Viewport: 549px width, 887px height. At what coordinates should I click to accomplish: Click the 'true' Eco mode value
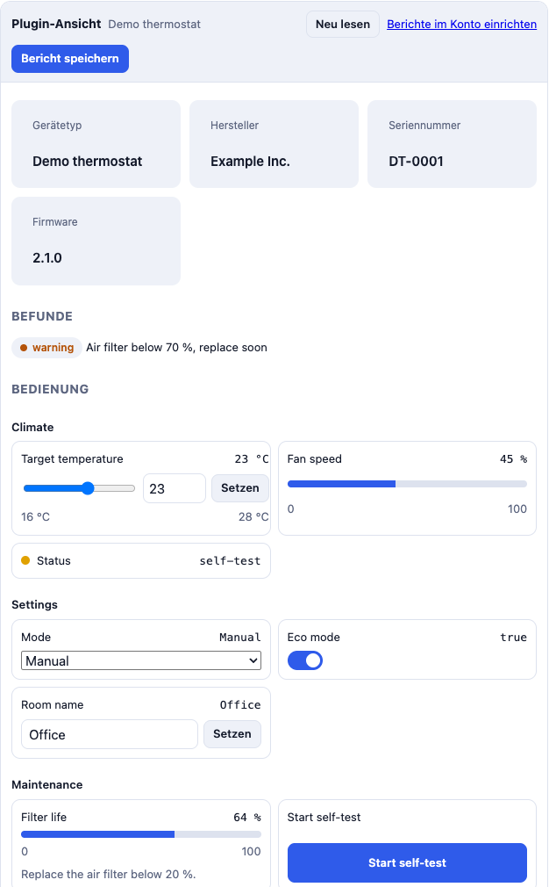click(x=513, y=637)
